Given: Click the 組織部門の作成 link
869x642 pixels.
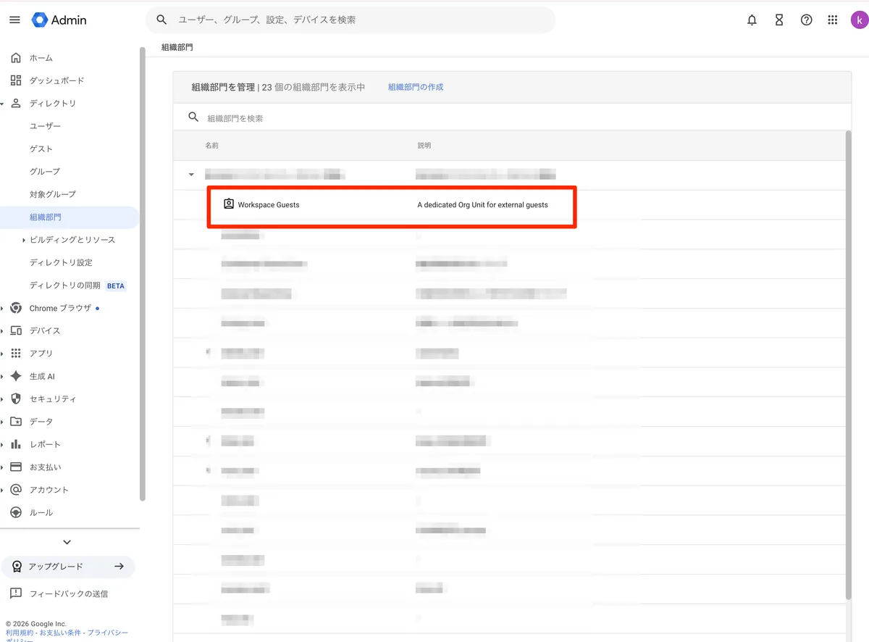Looking at the screenshot, I should pos(415,87).
